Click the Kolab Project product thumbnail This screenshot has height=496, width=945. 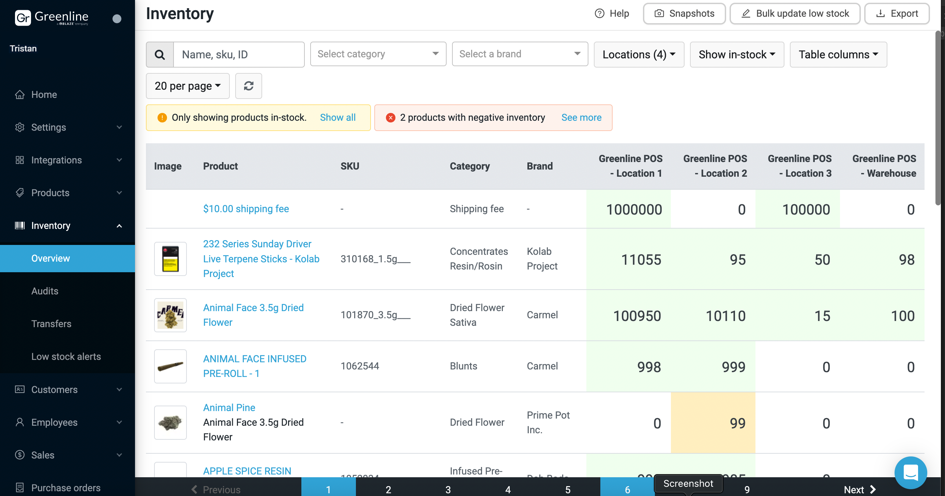point(170,259)
